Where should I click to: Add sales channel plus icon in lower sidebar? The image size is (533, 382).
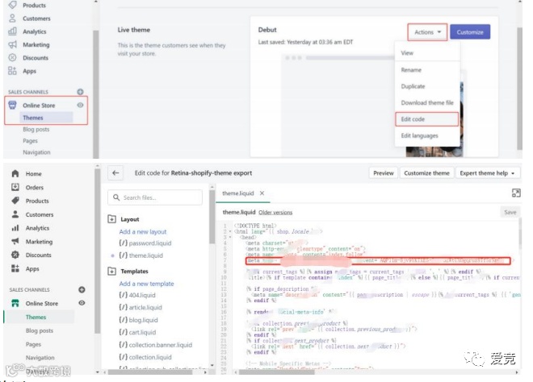(82, 289)
